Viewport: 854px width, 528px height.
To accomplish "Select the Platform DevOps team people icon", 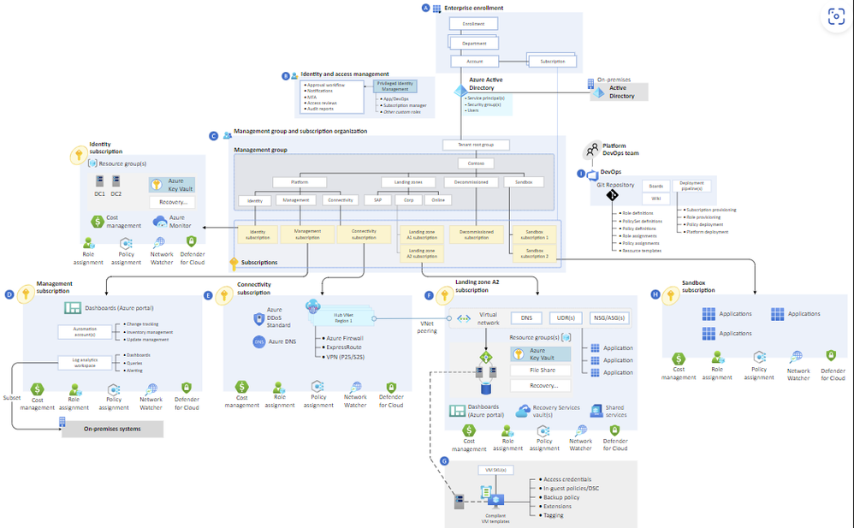I will (592, 150).
